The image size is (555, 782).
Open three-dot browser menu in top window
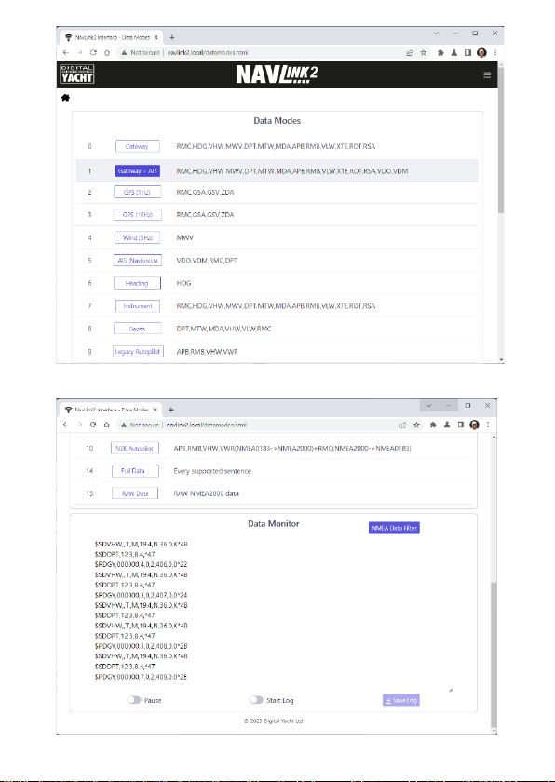(495, 52)
